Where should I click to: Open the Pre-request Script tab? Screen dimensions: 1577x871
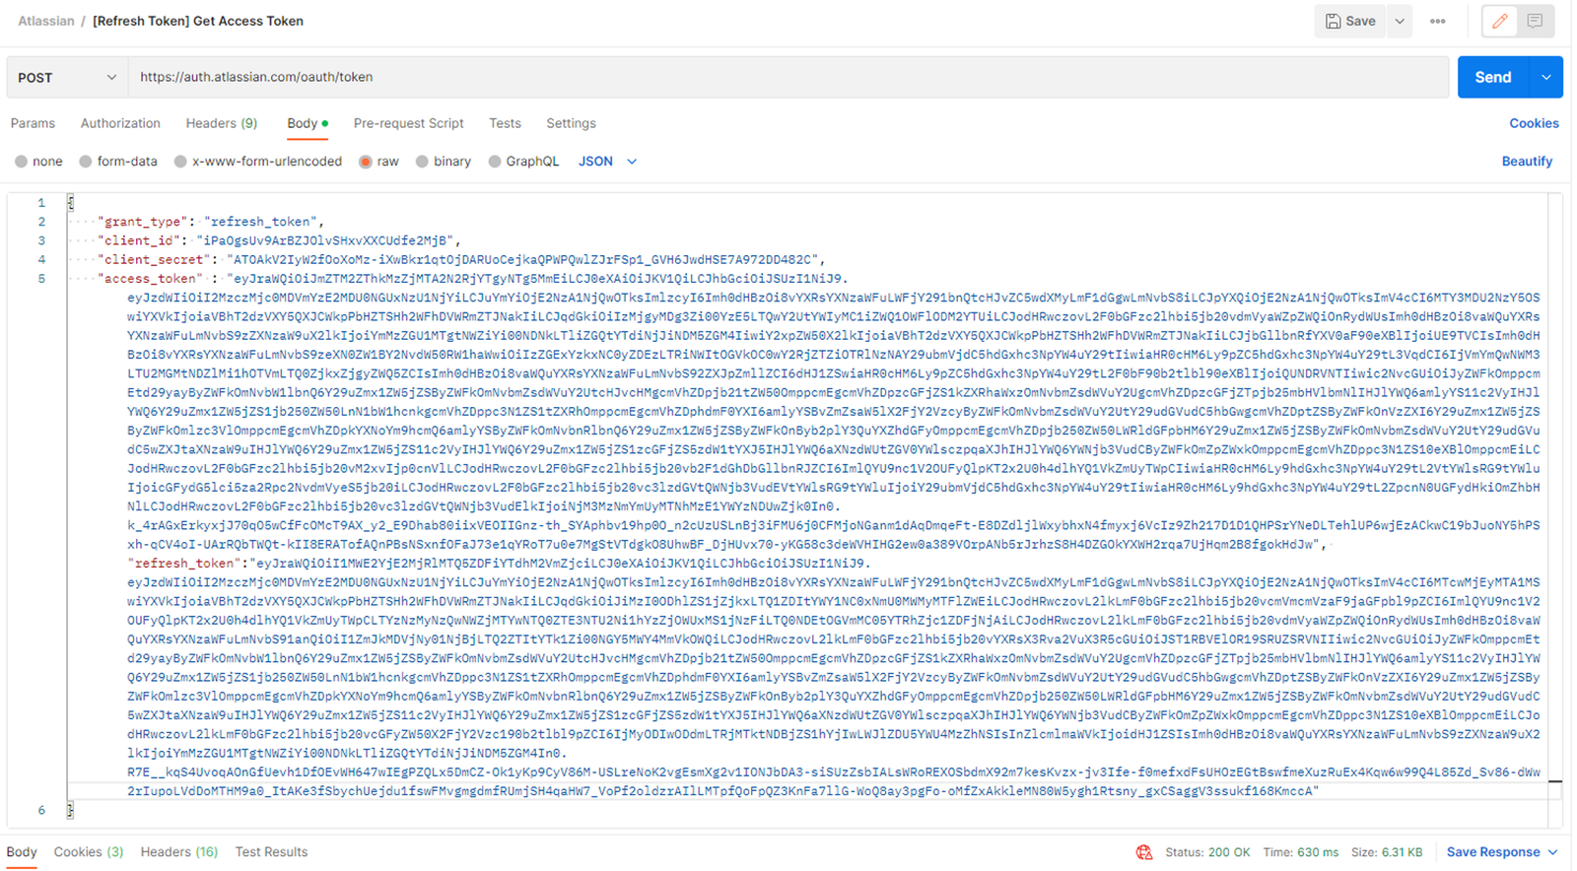[408, 123]
